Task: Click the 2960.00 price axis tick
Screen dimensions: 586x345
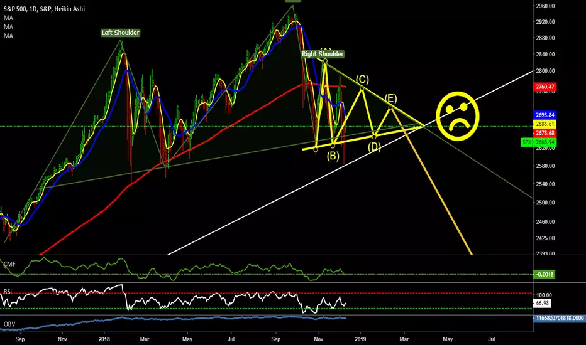Action: point(545,6)
